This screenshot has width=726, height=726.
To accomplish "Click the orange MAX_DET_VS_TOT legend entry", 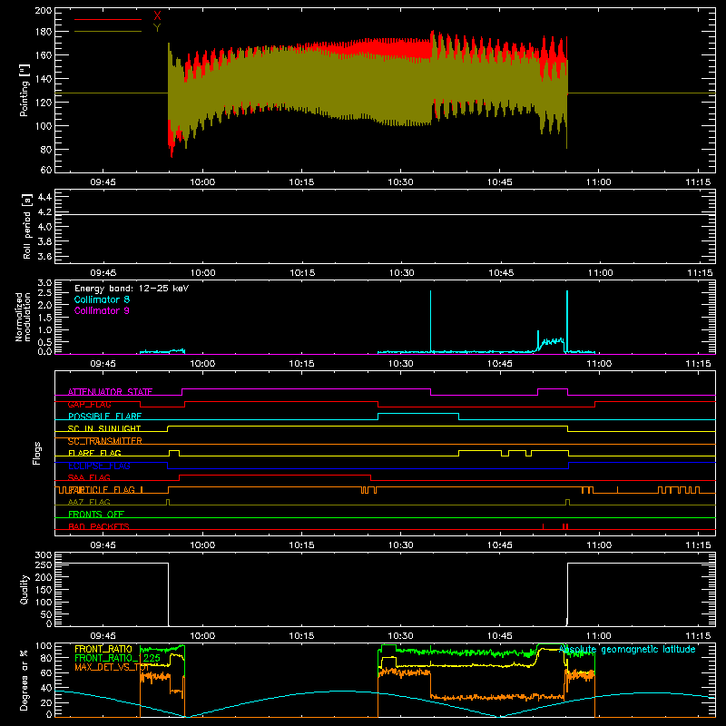I will click(112, 667).
